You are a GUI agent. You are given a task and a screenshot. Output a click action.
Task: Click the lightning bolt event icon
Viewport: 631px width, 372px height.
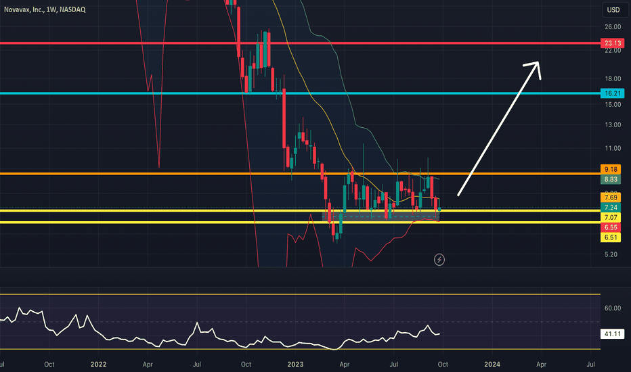[439, 260]
